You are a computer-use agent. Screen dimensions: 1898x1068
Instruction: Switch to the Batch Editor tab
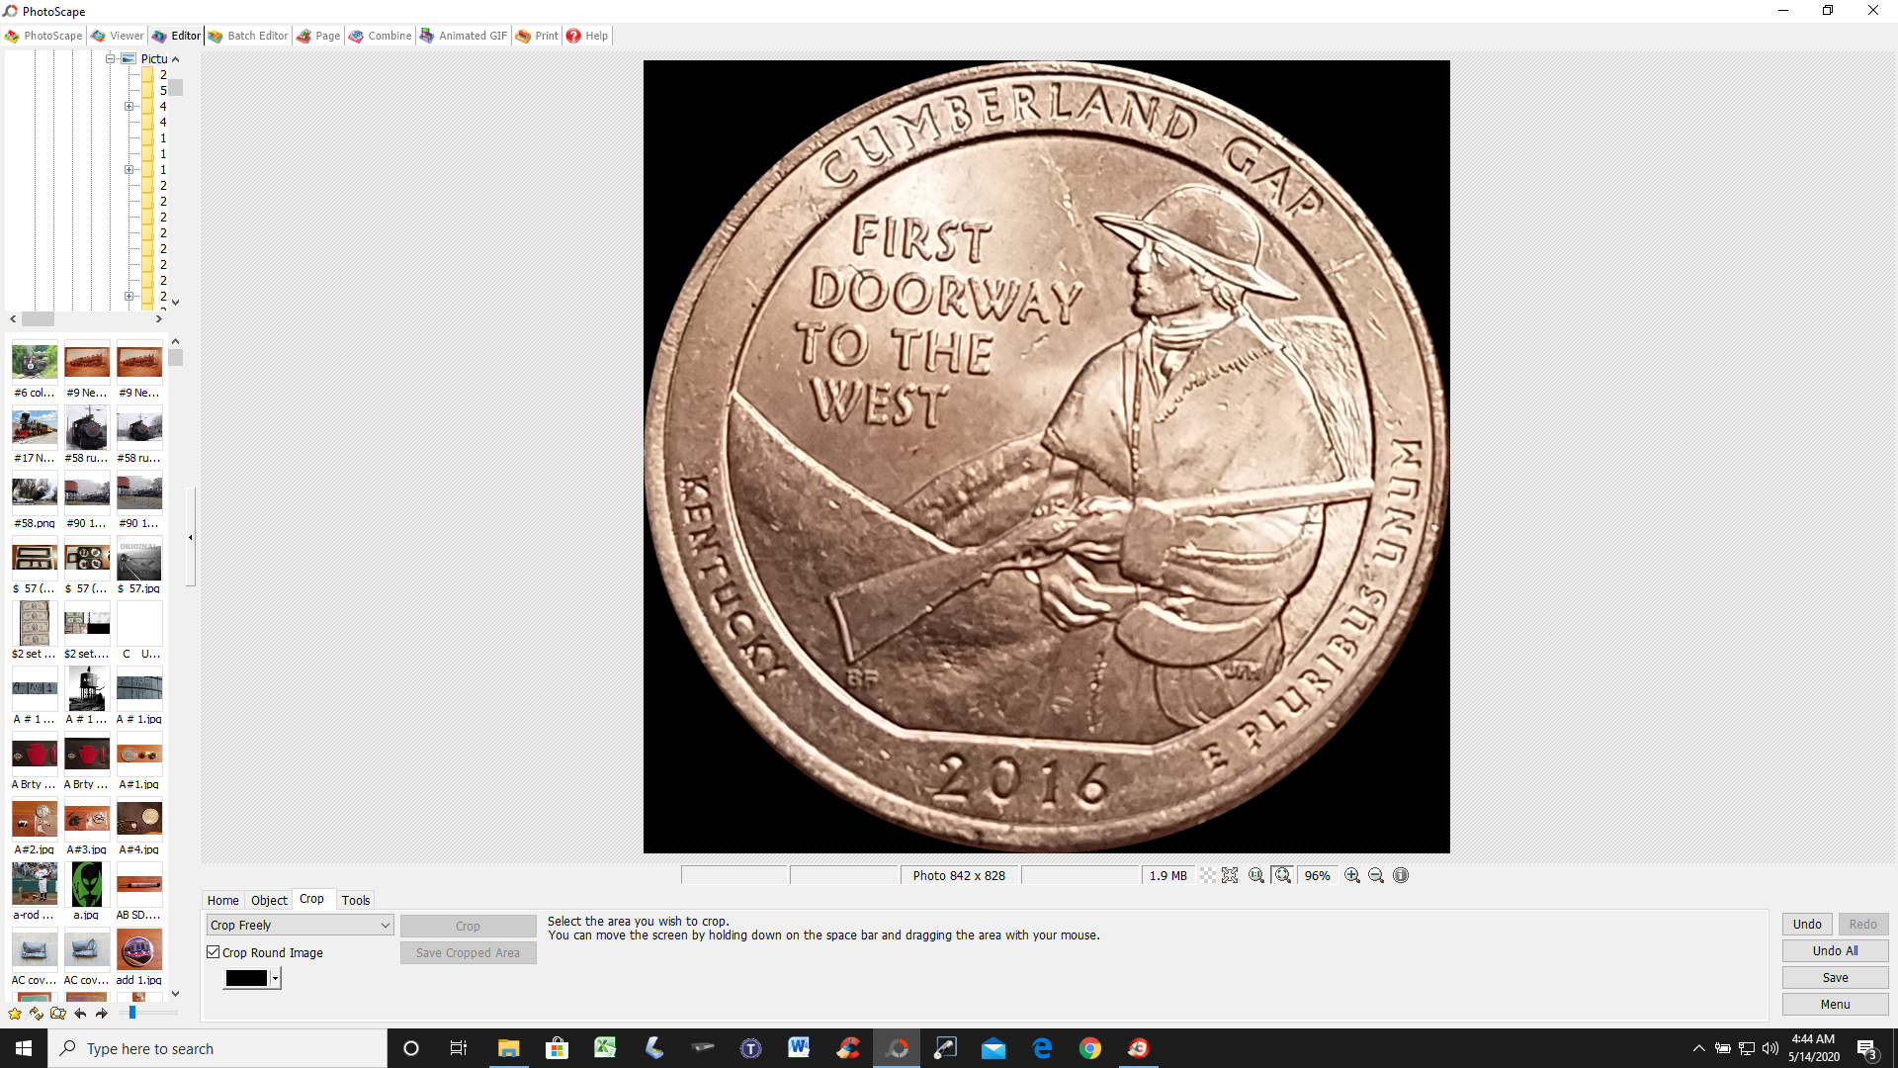248,36
